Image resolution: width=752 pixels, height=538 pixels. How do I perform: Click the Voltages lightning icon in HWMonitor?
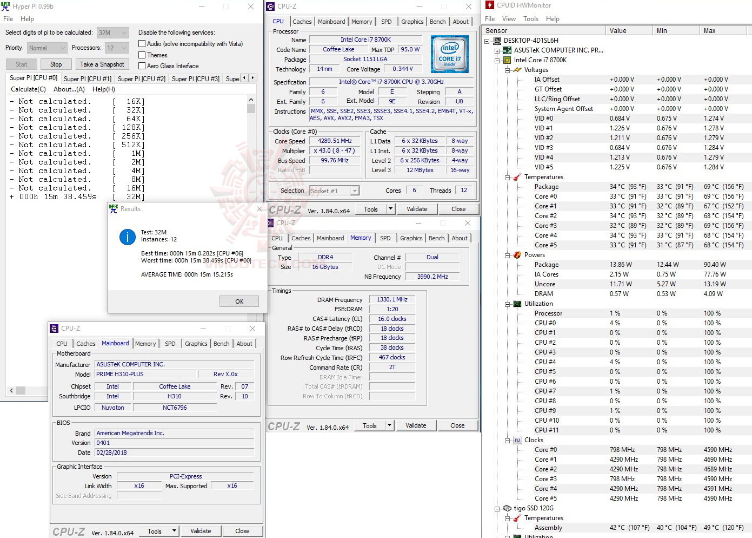[x=517, y=70]
